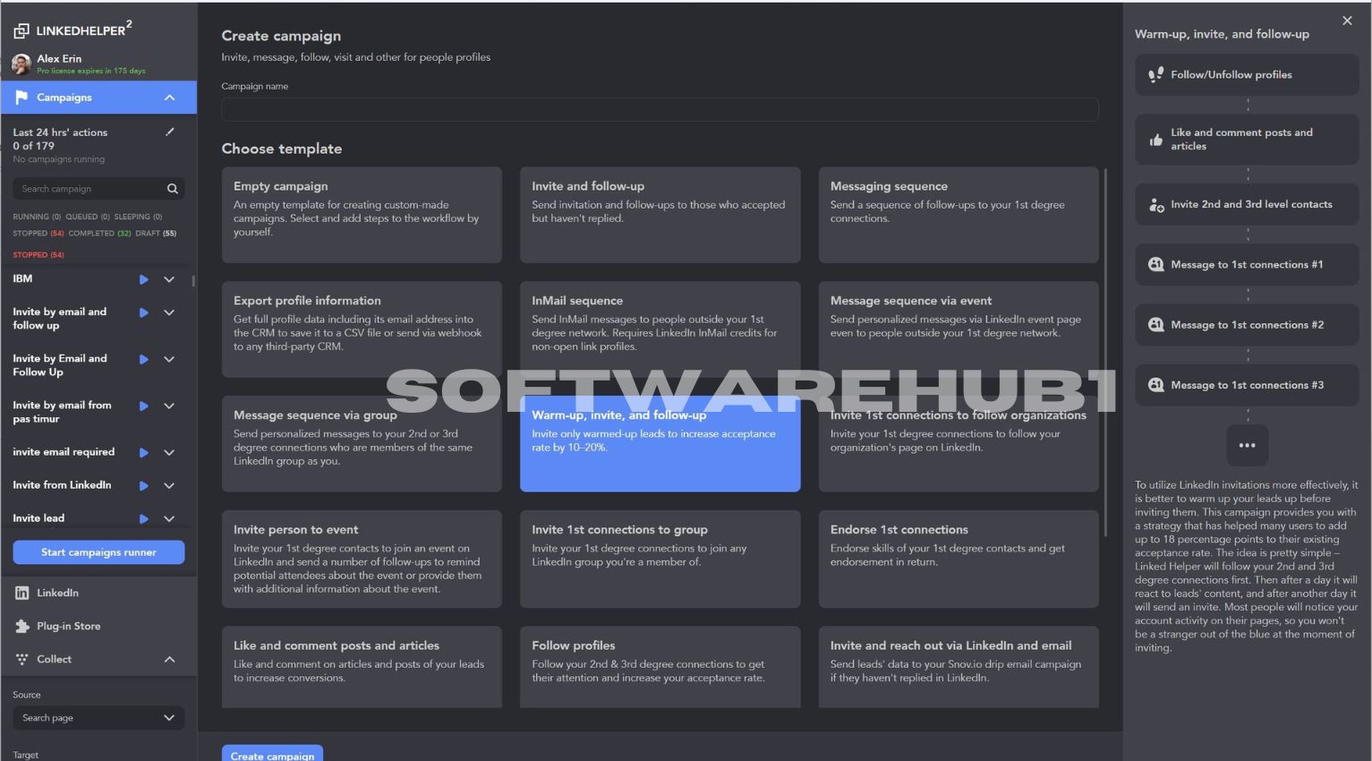This screenshot has width=1372, height=761.
Task: Filter campaigns by COMPLETED status
Action: pyautogui.click(x=99, y=233)
